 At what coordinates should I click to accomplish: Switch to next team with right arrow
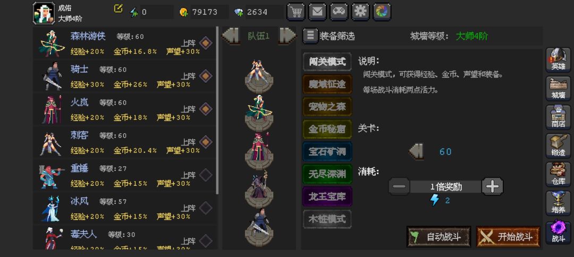(x=288, y=36)
